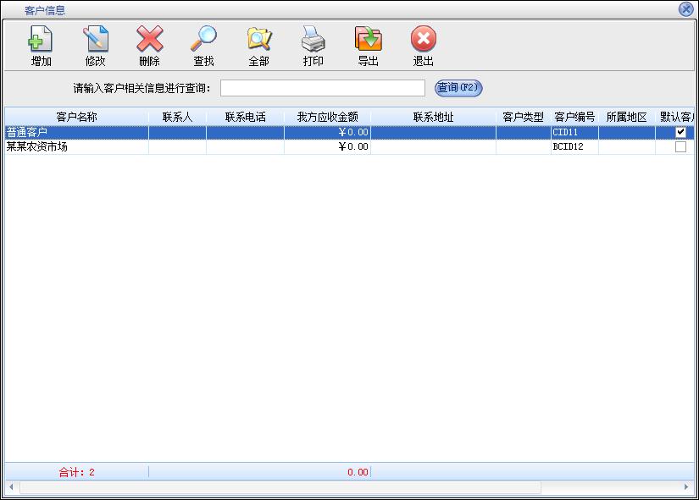Click the horizontal scrollbar left arrow
699x500 pixels.
[x=11, y=487]
